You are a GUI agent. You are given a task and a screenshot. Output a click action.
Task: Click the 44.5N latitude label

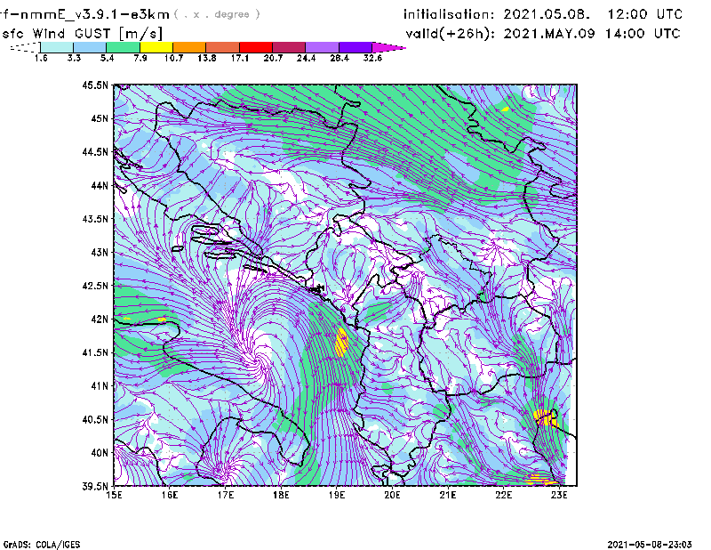pos(95,151)
